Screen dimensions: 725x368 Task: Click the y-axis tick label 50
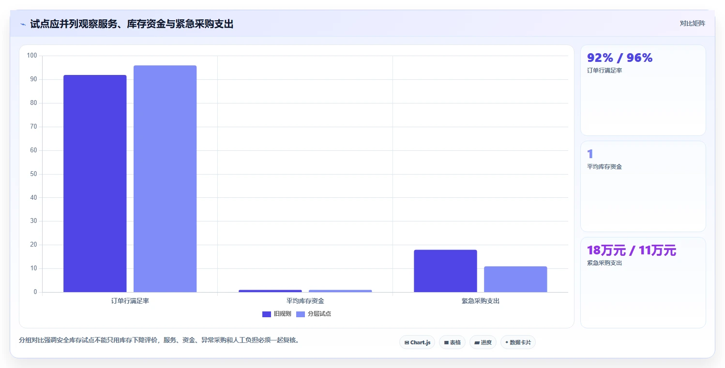(33, 174)
